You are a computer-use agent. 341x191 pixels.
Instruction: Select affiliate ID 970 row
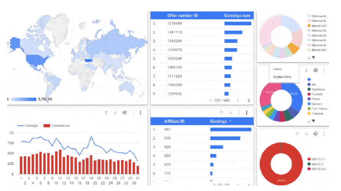202,138
